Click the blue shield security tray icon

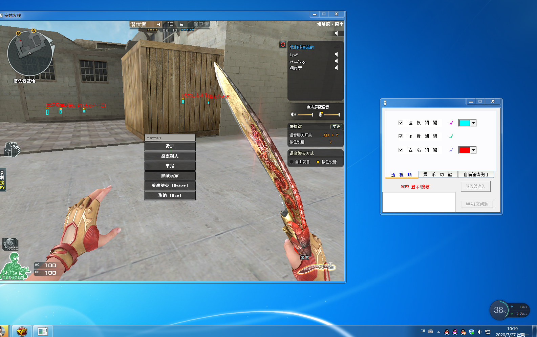471,332
